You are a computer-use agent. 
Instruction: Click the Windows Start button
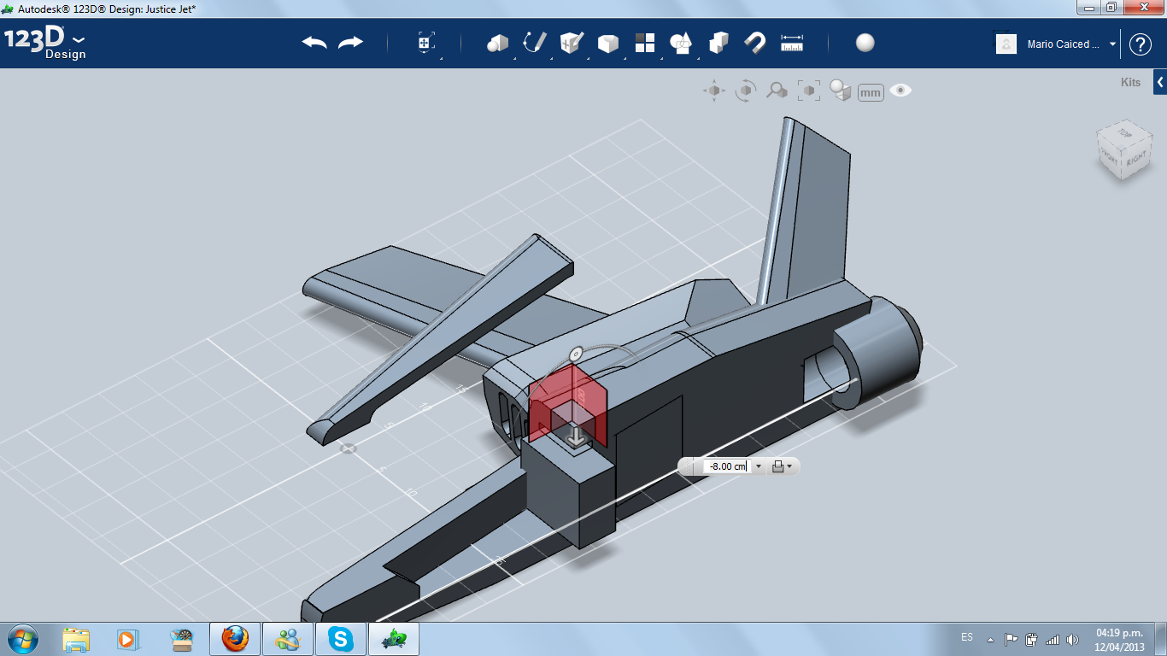pos(22,639)
